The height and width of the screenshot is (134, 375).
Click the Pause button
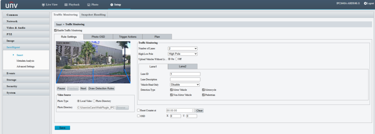pyautogui.click(x=61, y=88)
